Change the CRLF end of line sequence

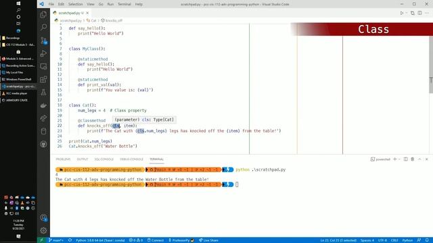click(394, 240)
